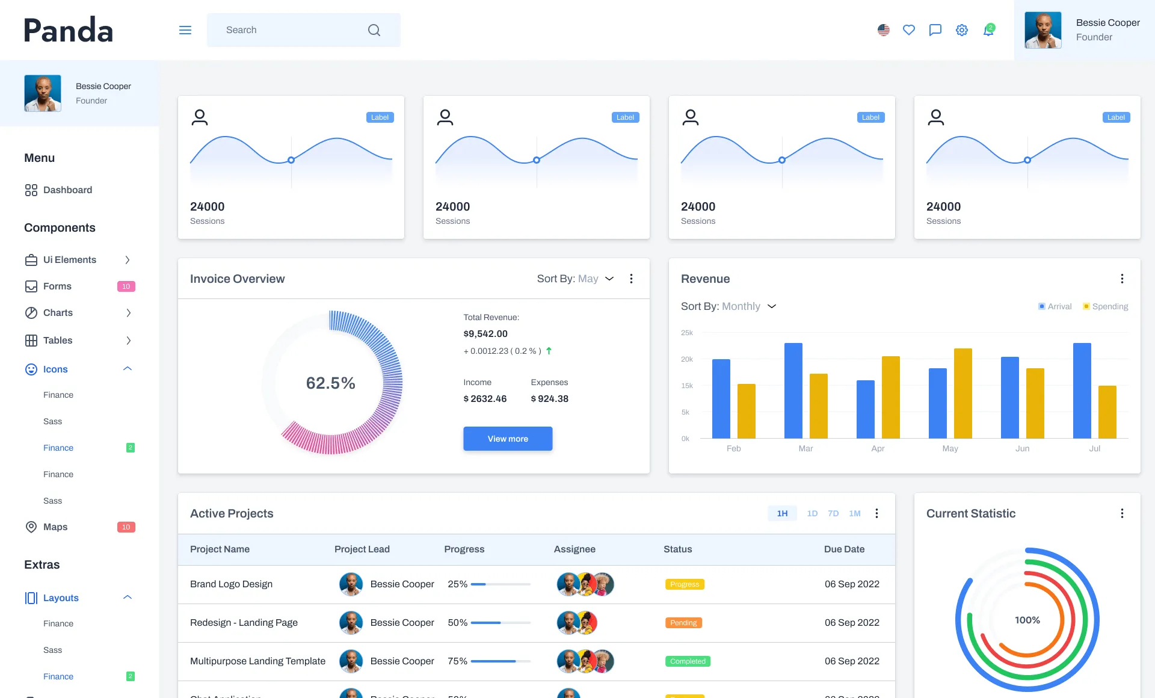Click the hamburger menu icon
1155x698 pixels.
pyautogui.click(x=185, y=29)
